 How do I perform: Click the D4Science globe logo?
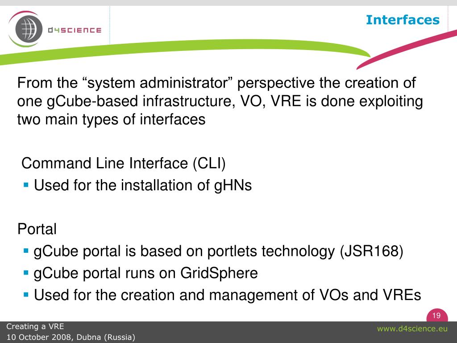click(25, 29)
